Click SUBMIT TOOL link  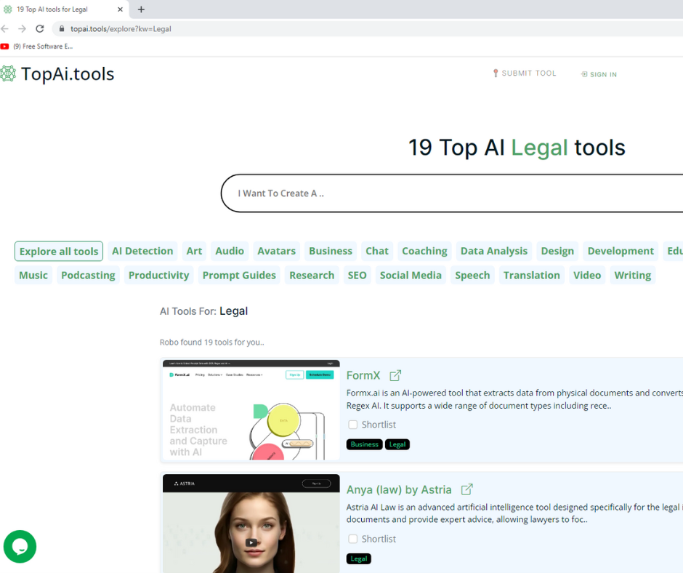pyautogui.click(x=525, y=73)
